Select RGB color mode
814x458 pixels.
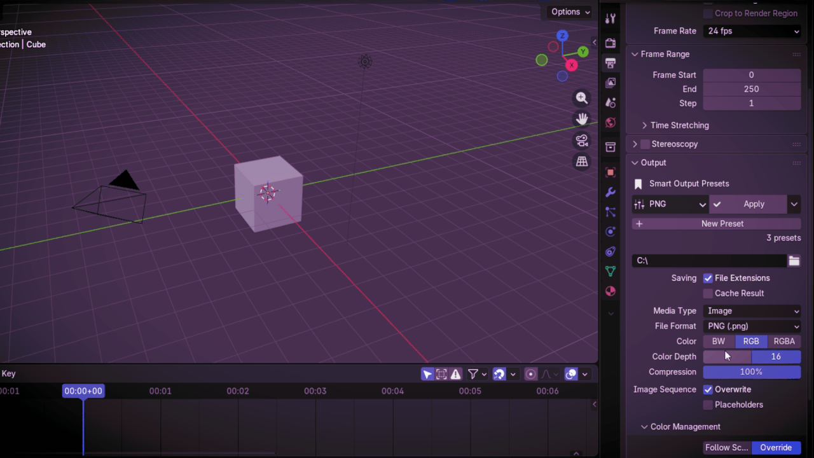[751, 342]
